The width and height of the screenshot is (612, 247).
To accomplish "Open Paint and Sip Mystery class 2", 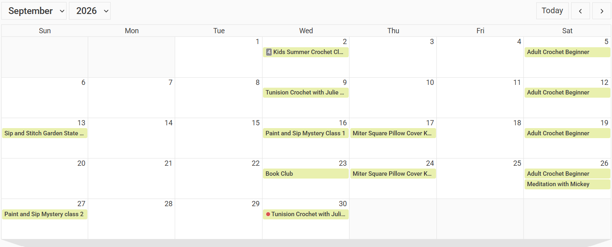I will [x=44, y=214].
